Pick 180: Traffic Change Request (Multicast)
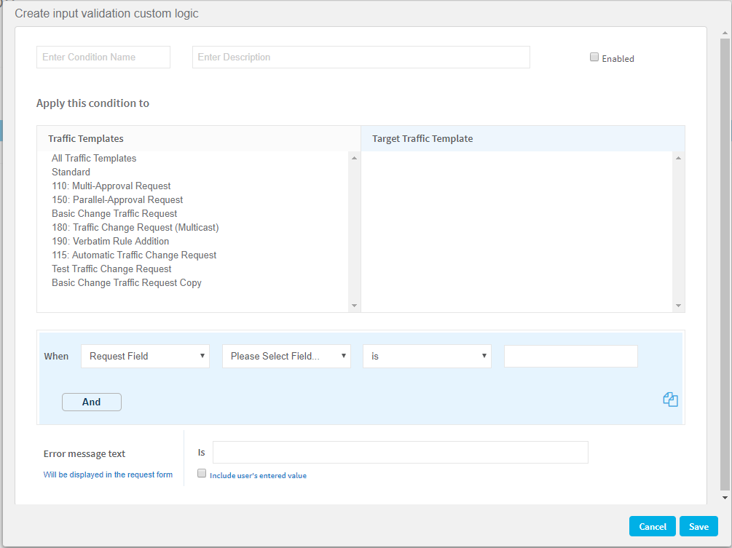 (135, 227)
